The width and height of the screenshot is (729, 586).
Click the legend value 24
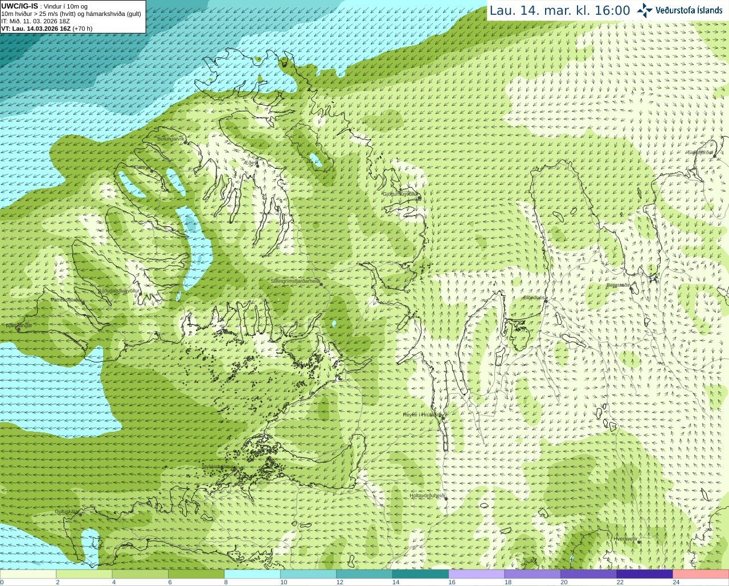click(x=675, y=582)
